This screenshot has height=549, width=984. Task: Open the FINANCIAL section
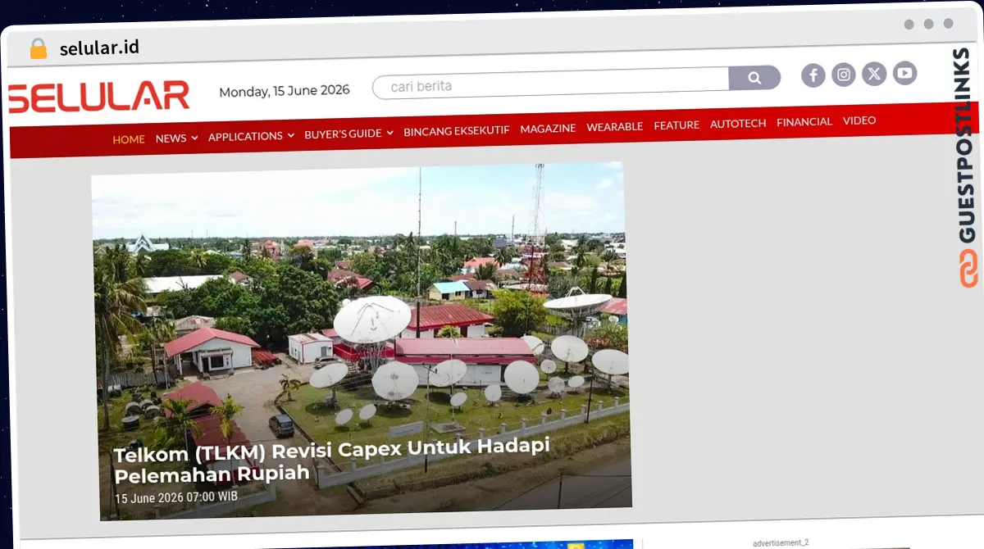coord(804,122)
